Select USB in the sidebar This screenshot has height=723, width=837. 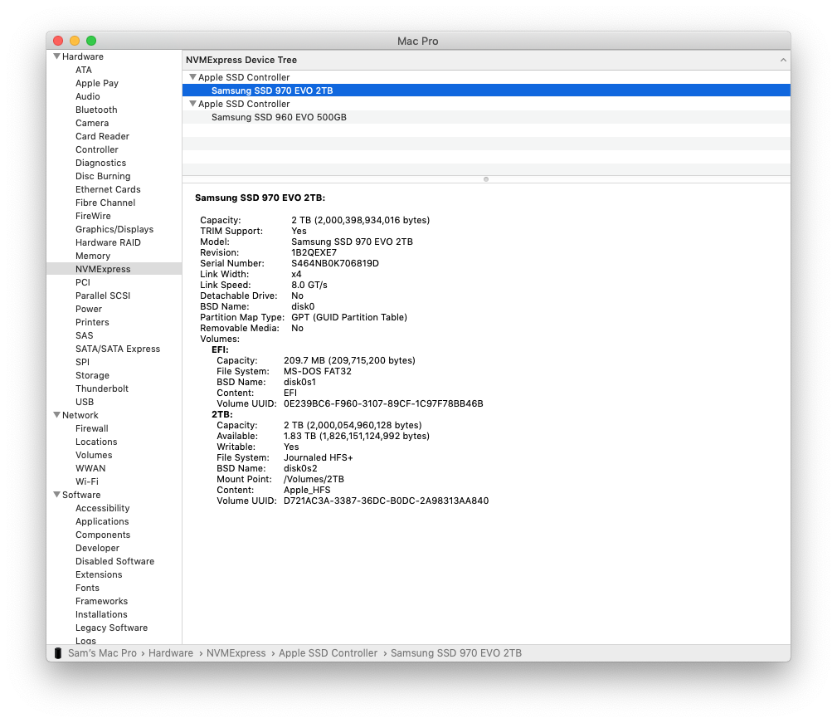pyautogui.click(x=85, y=402)
